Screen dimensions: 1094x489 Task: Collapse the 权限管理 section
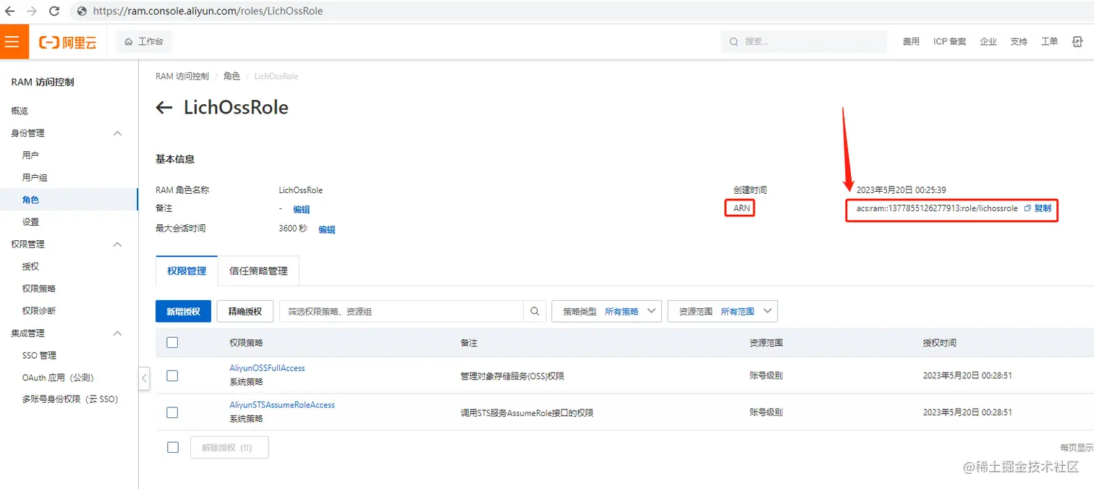point(117,244)
